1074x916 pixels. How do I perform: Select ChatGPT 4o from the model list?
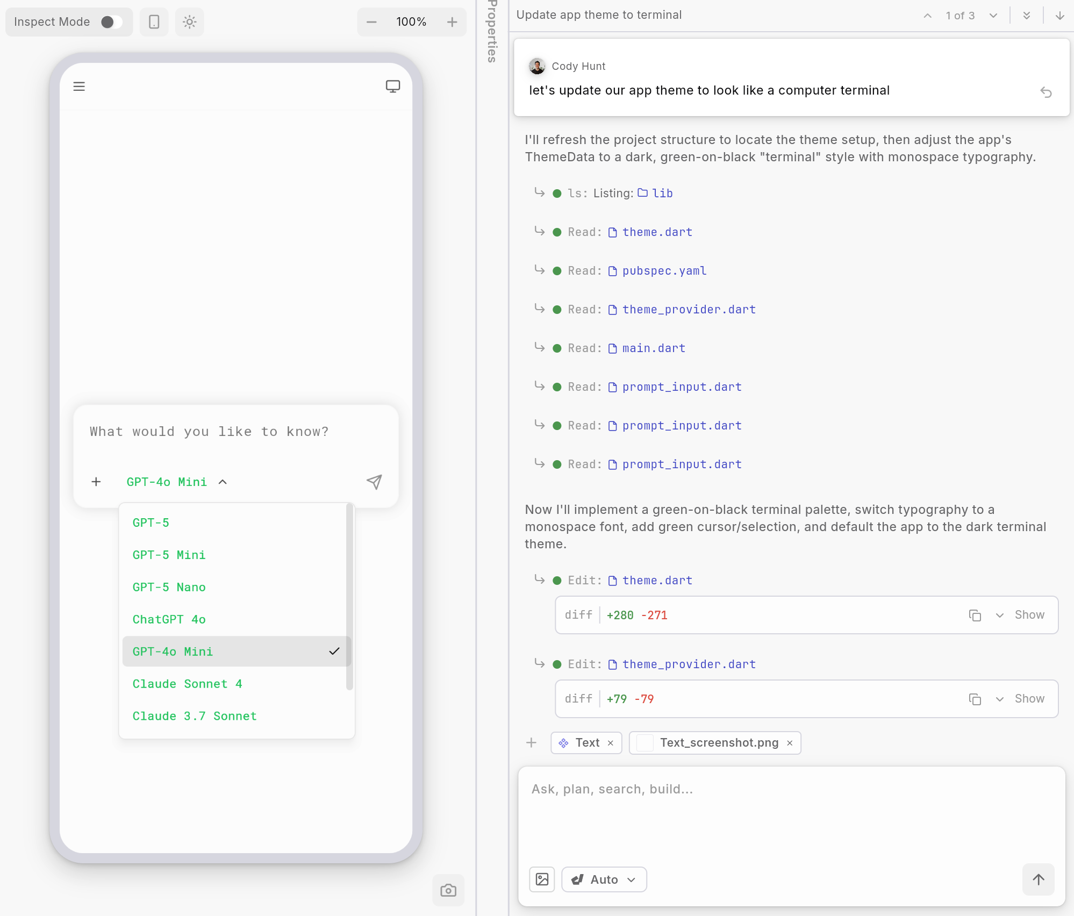point(237,619)
